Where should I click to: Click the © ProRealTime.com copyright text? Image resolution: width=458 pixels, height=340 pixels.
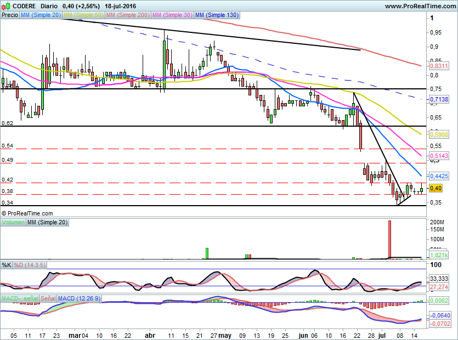pyautogui.click(x=27, y=213)
